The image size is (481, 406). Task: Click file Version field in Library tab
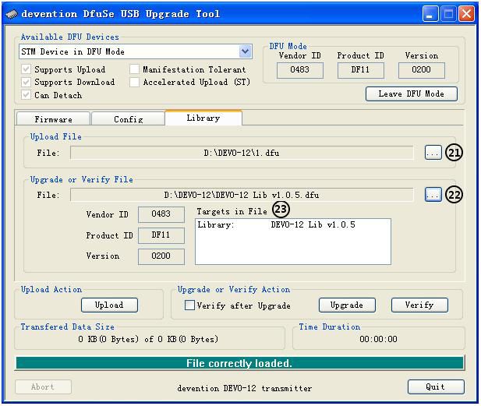pyautogui.click(x=161, y=256)
